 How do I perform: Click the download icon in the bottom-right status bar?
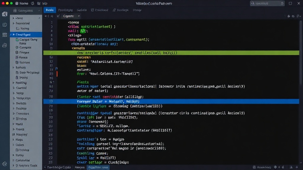click(291, 167)
